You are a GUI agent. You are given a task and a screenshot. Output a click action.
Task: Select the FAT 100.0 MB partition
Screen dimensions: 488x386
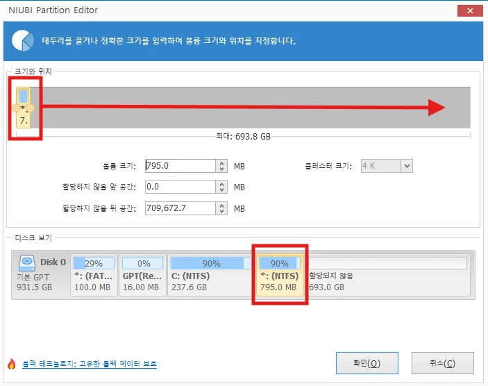coord(94,274)
